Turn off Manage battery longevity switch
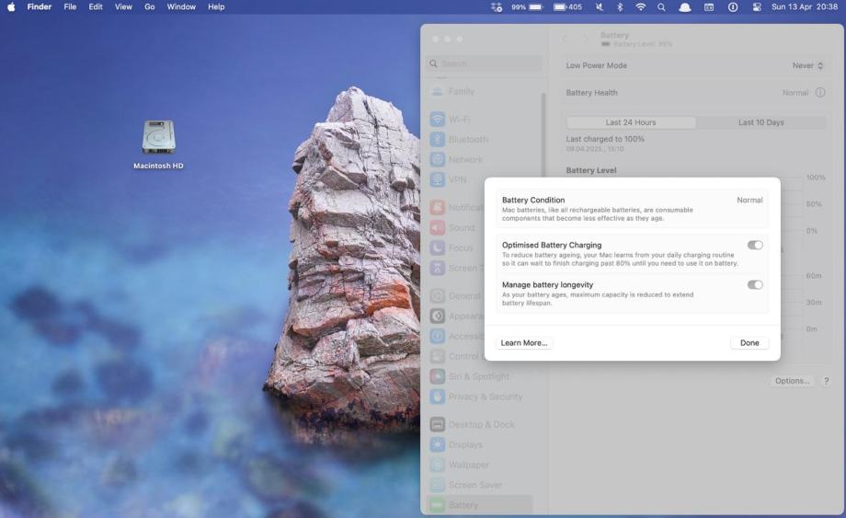The width and height of the screenshot is (846, 518). pos(754,285)
